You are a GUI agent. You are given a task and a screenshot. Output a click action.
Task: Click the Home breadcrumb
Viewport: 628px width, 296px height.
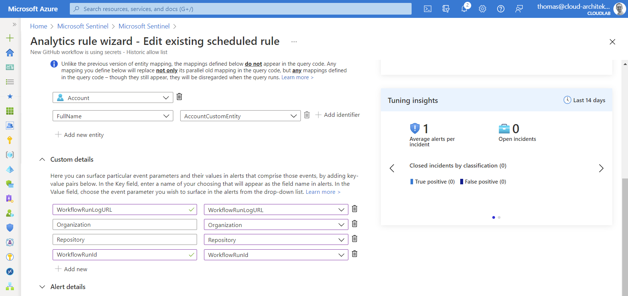[38, 26]
